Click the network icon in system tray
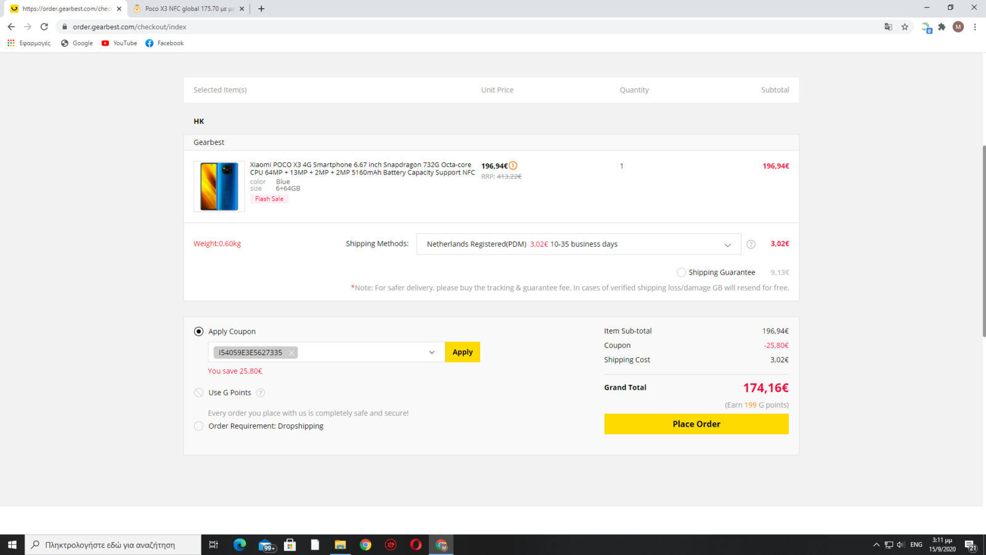986x555 pixels. pyautogui.click(x=889, y=545)
